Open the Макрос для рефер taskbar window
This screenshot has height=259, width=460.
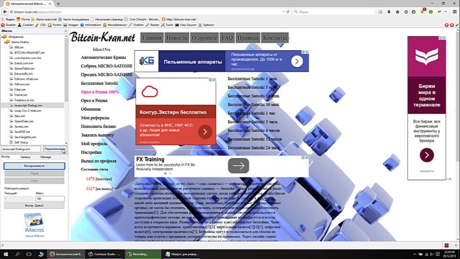click(181, 254)
